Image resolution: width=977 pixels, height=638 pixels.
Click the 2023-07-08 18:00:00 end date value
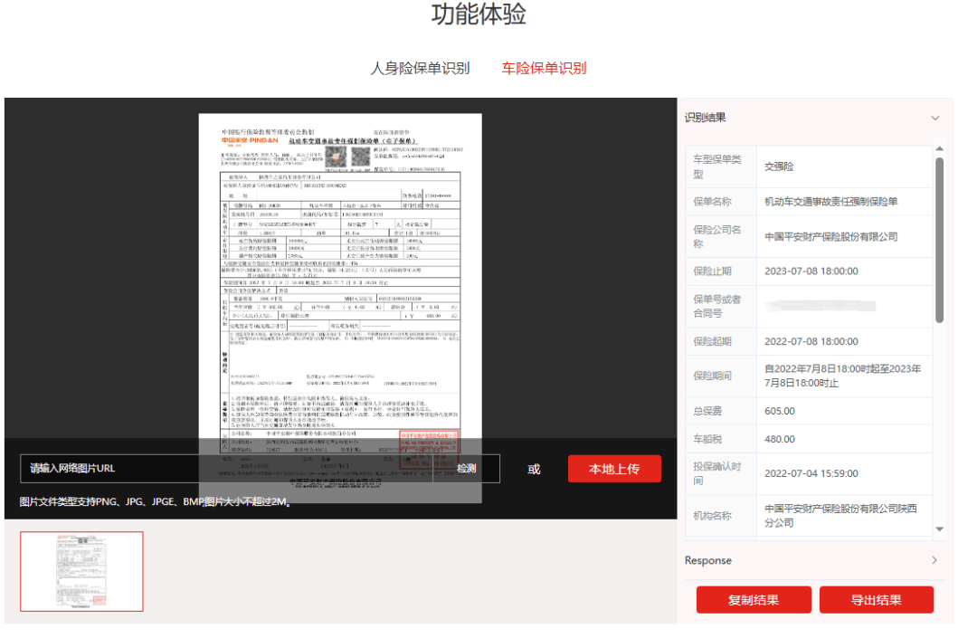coord(811,271)
